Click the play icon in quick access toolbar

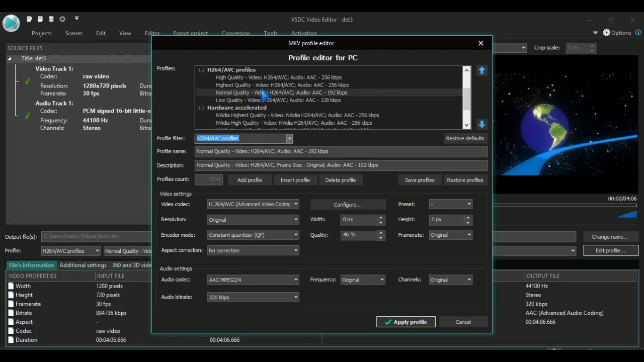62,19
